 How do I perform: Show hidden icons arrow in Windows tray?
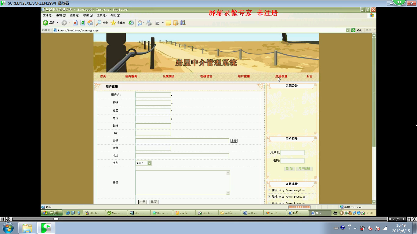(x=355, y=228)
